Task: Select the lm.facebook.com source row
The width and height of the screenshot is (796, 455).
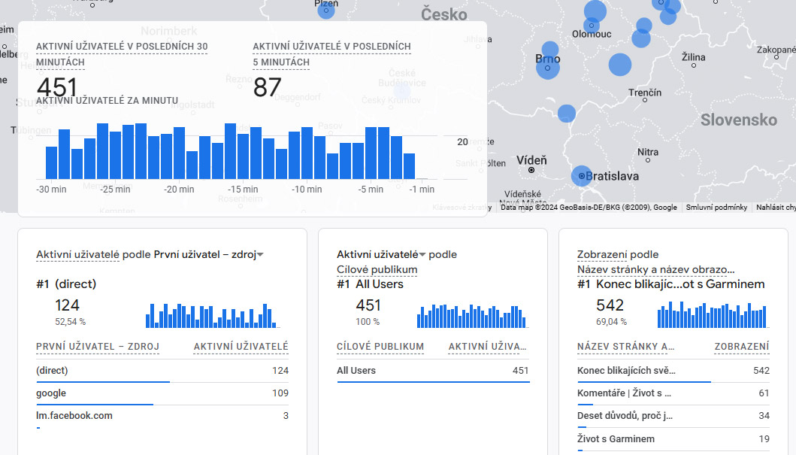Action: pos(162,416)
